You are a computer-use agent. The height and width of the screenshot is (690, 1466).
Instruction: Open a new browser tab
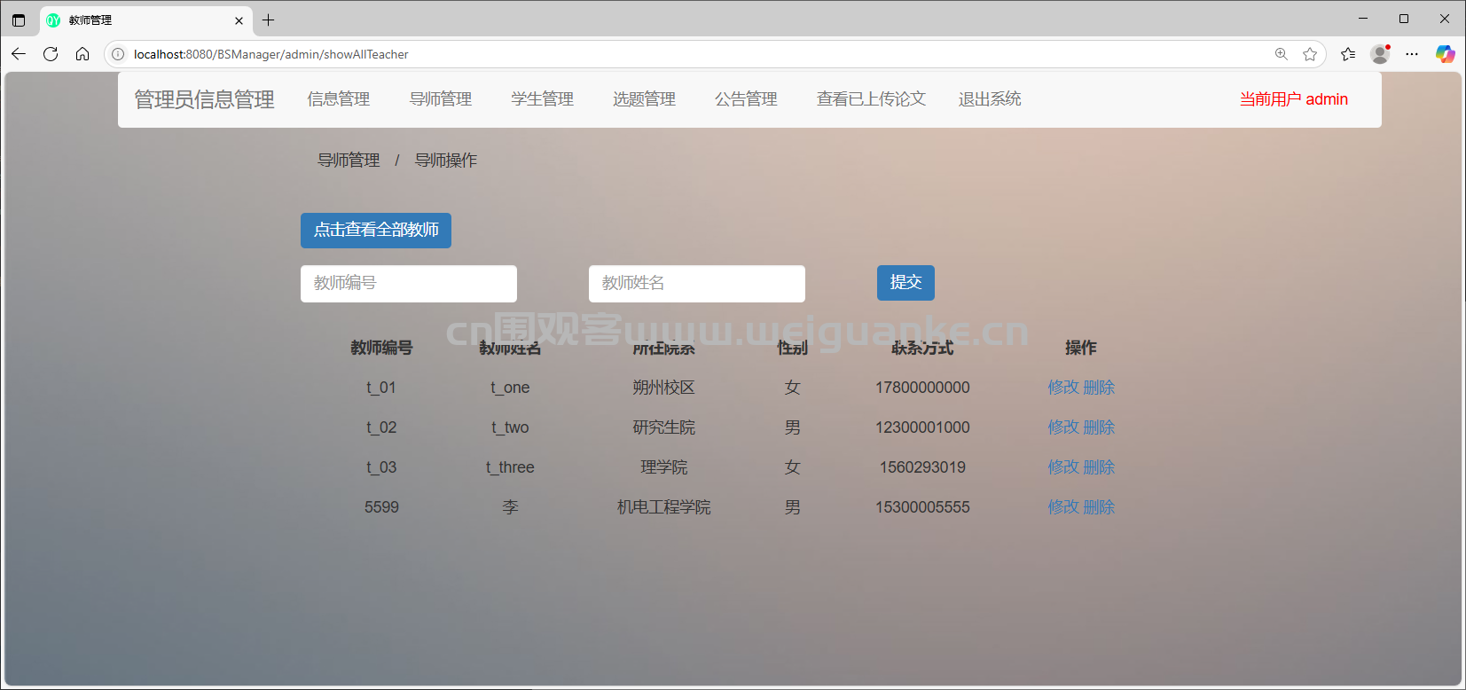[x=269, y=20]
